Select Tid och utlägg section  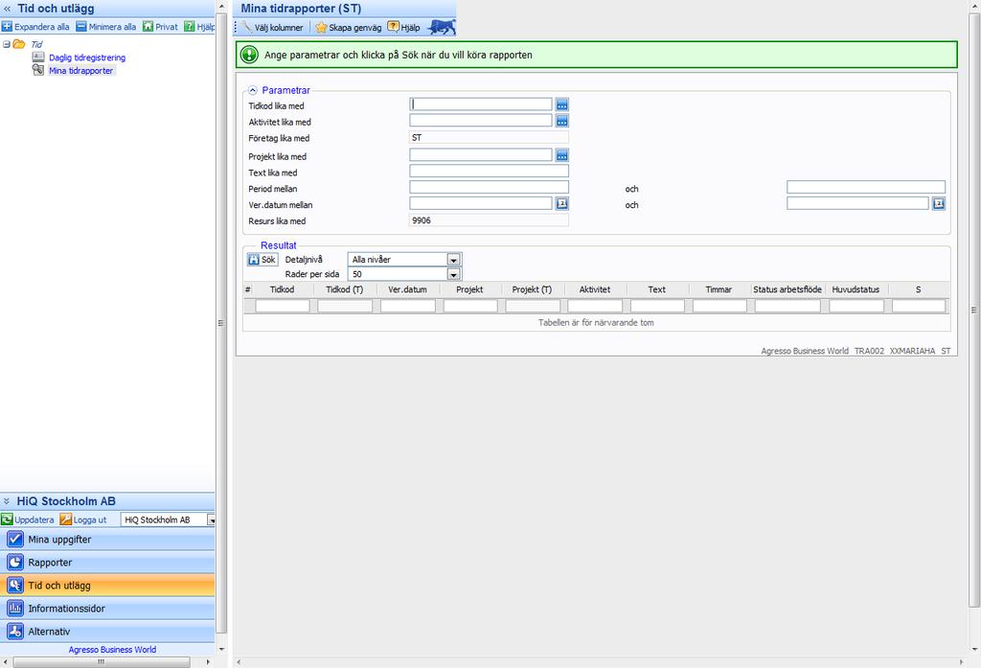coord(107,586)
